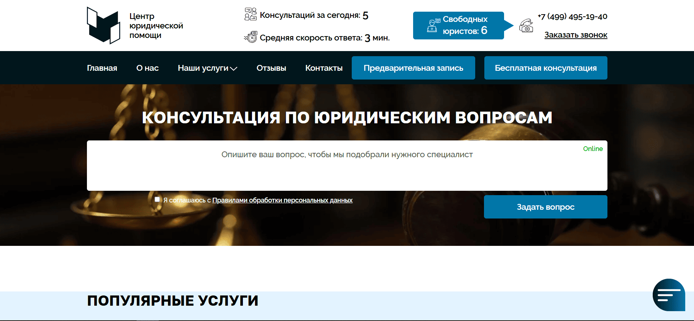Click the consultations today people icon
694x321 pixels.
pyautogui.click(x=251, y=14)
